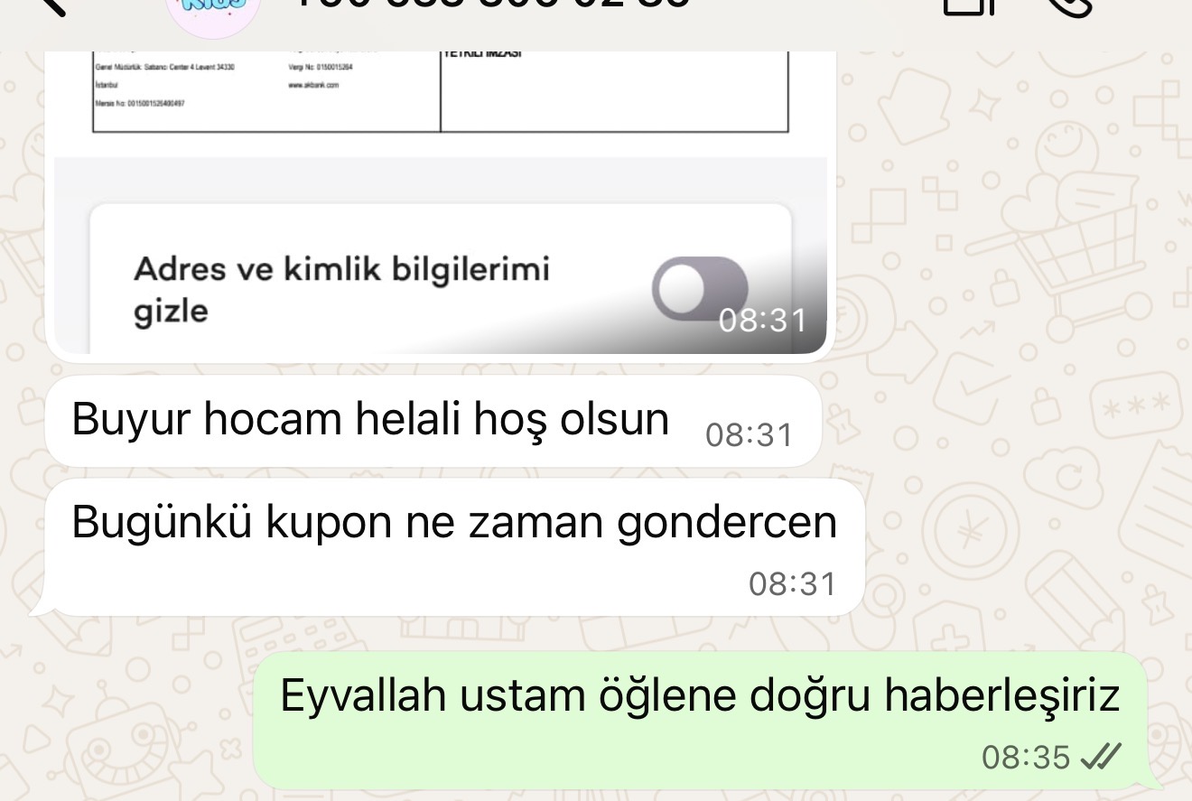The image size is (1192, 801).
Task: Tap the 08:31 time under the kupon message
Action: (792, 583)
